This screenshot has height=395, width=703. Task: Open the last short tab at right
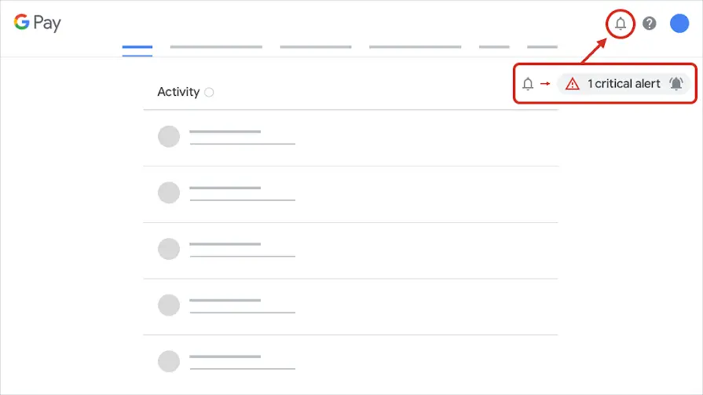[x=542, y=47]
